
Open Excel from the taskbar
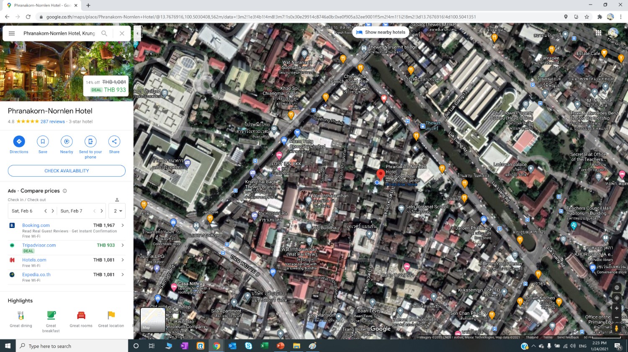click(x=265, y=346)
